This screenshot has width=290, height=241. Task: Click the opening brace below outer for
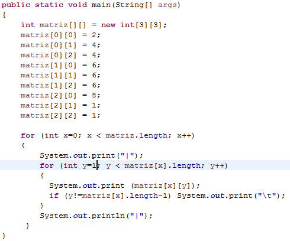tap(23, 145)
